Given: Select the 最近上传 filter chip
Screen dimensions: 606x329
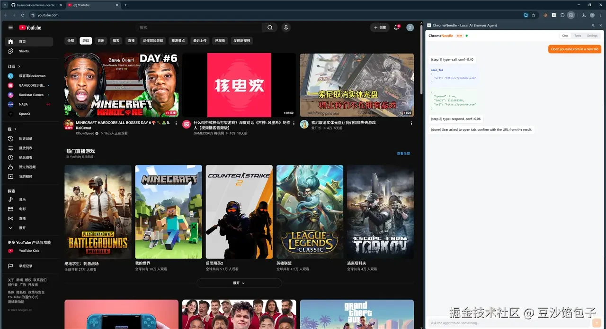Looking at the screenshot, I should click(200, 41).
